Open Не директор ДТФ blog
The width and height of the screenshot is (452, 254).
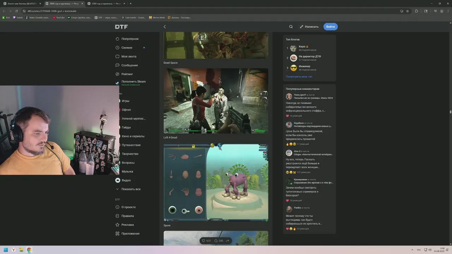pos(310,56)
